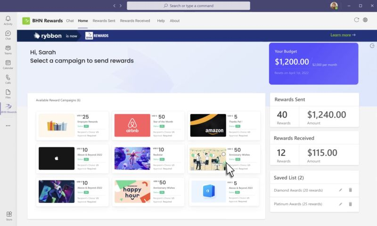Image resolution: width=377 pixels, height=226 pixels.
Task: Choose the office party illustration thumbnail
Action: click(208, 159)
